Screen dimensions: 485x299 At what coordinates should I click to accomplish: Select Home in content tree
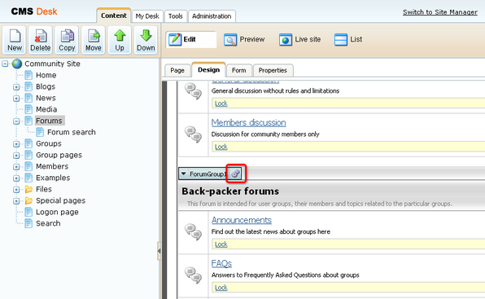pyautogui.click(x=46, y=75)
